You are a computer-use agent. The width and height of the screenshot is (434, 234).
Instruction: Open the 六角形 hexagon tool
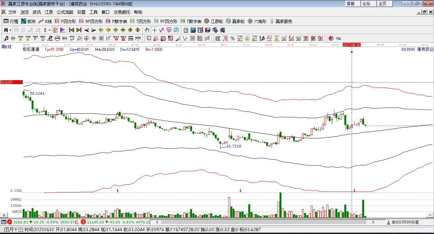click(257, 21)
